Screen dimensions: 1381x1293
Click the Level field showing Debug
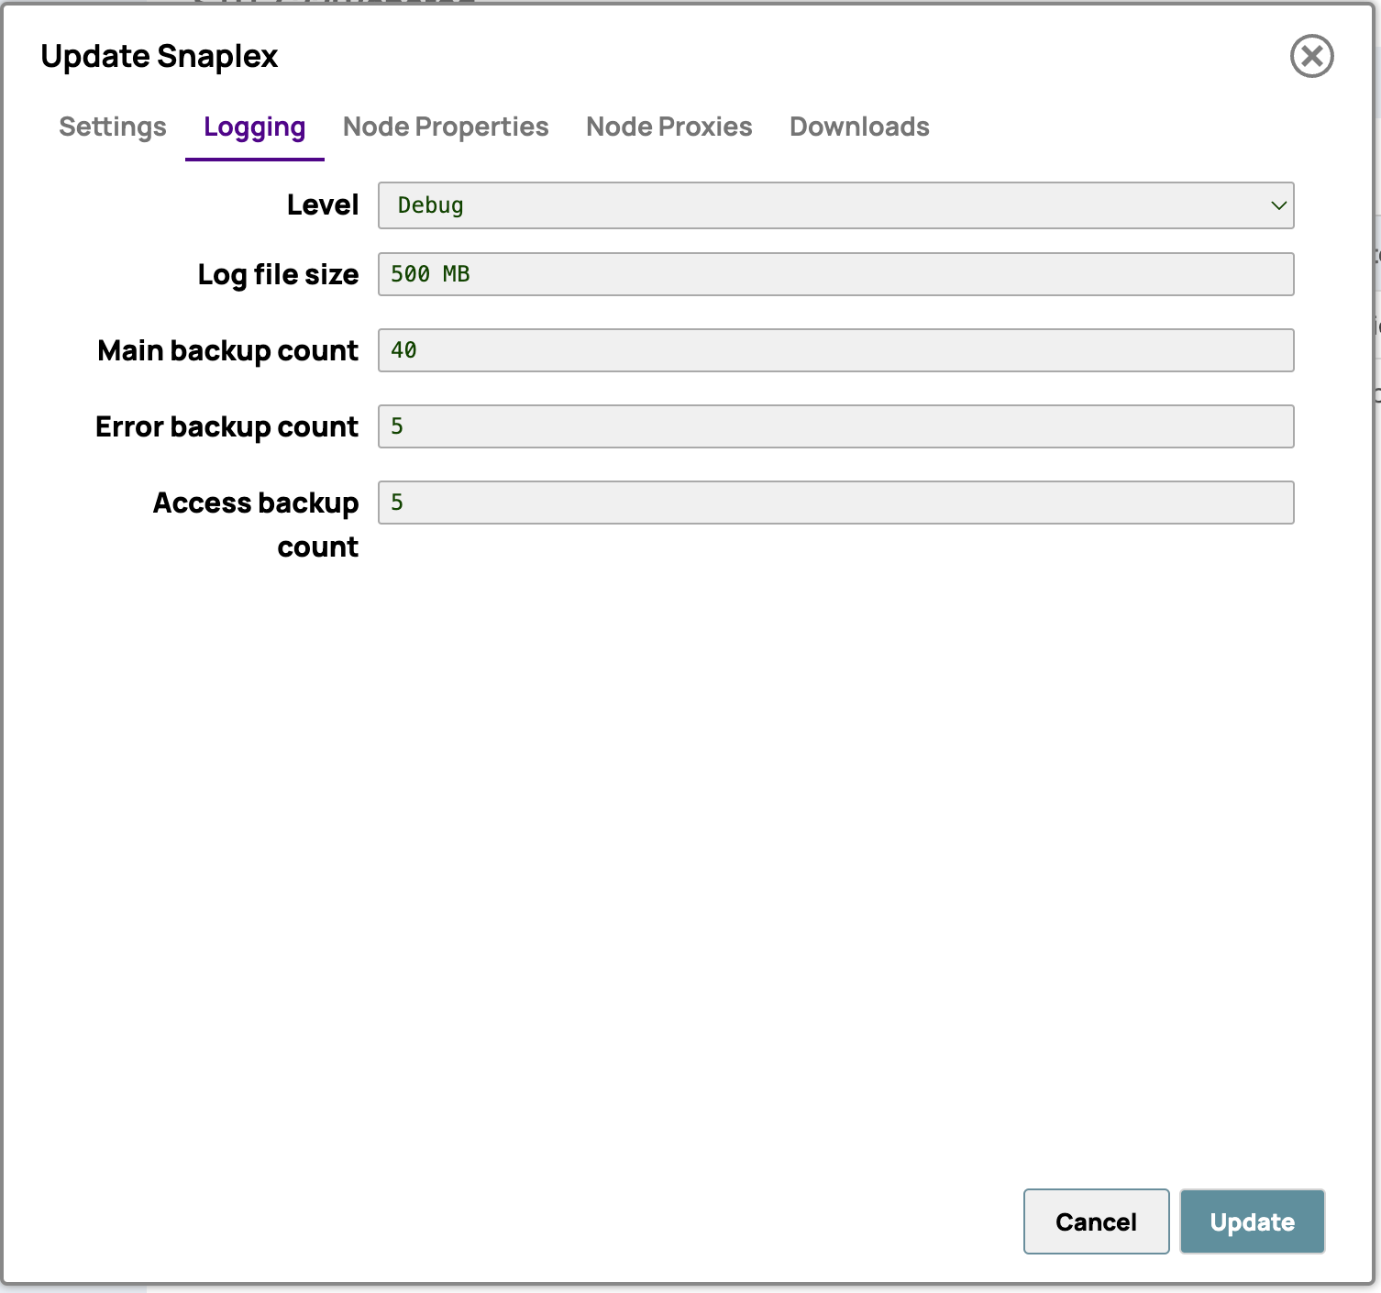click(x=834, y=205)
